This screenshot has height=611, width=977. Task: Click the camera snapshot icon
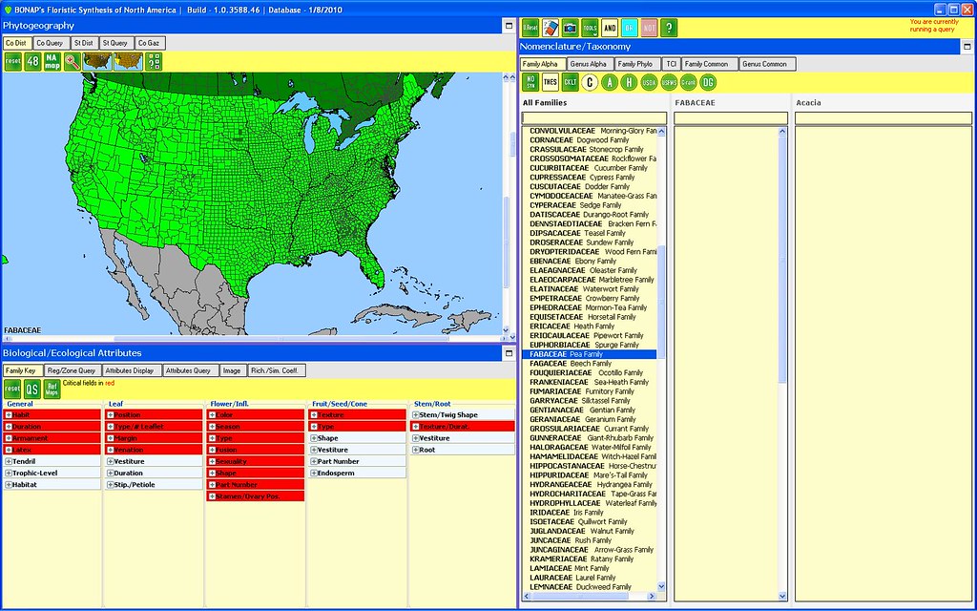tap(570, 29)
